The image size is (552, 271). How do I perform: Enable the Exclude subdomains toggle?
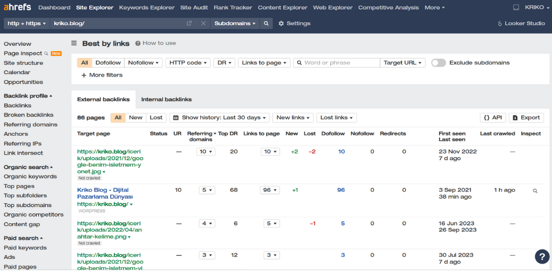438,63
